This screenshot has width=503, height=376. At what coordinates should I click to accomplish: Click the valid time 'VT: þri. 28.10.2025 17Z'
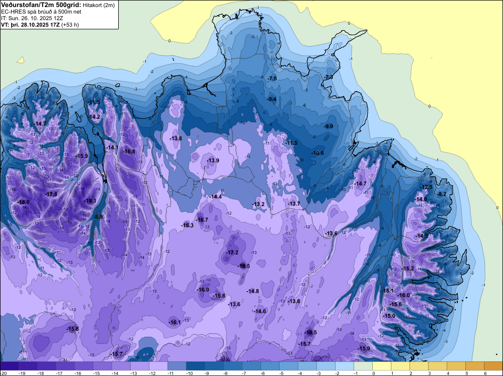[31, 25]
